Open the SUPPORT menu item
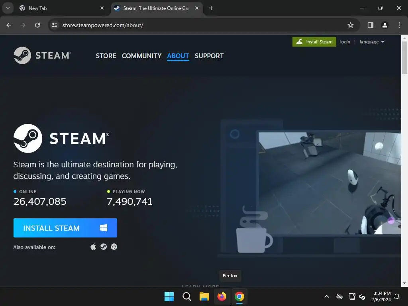The image size is (408, 306). pos(209,56)
